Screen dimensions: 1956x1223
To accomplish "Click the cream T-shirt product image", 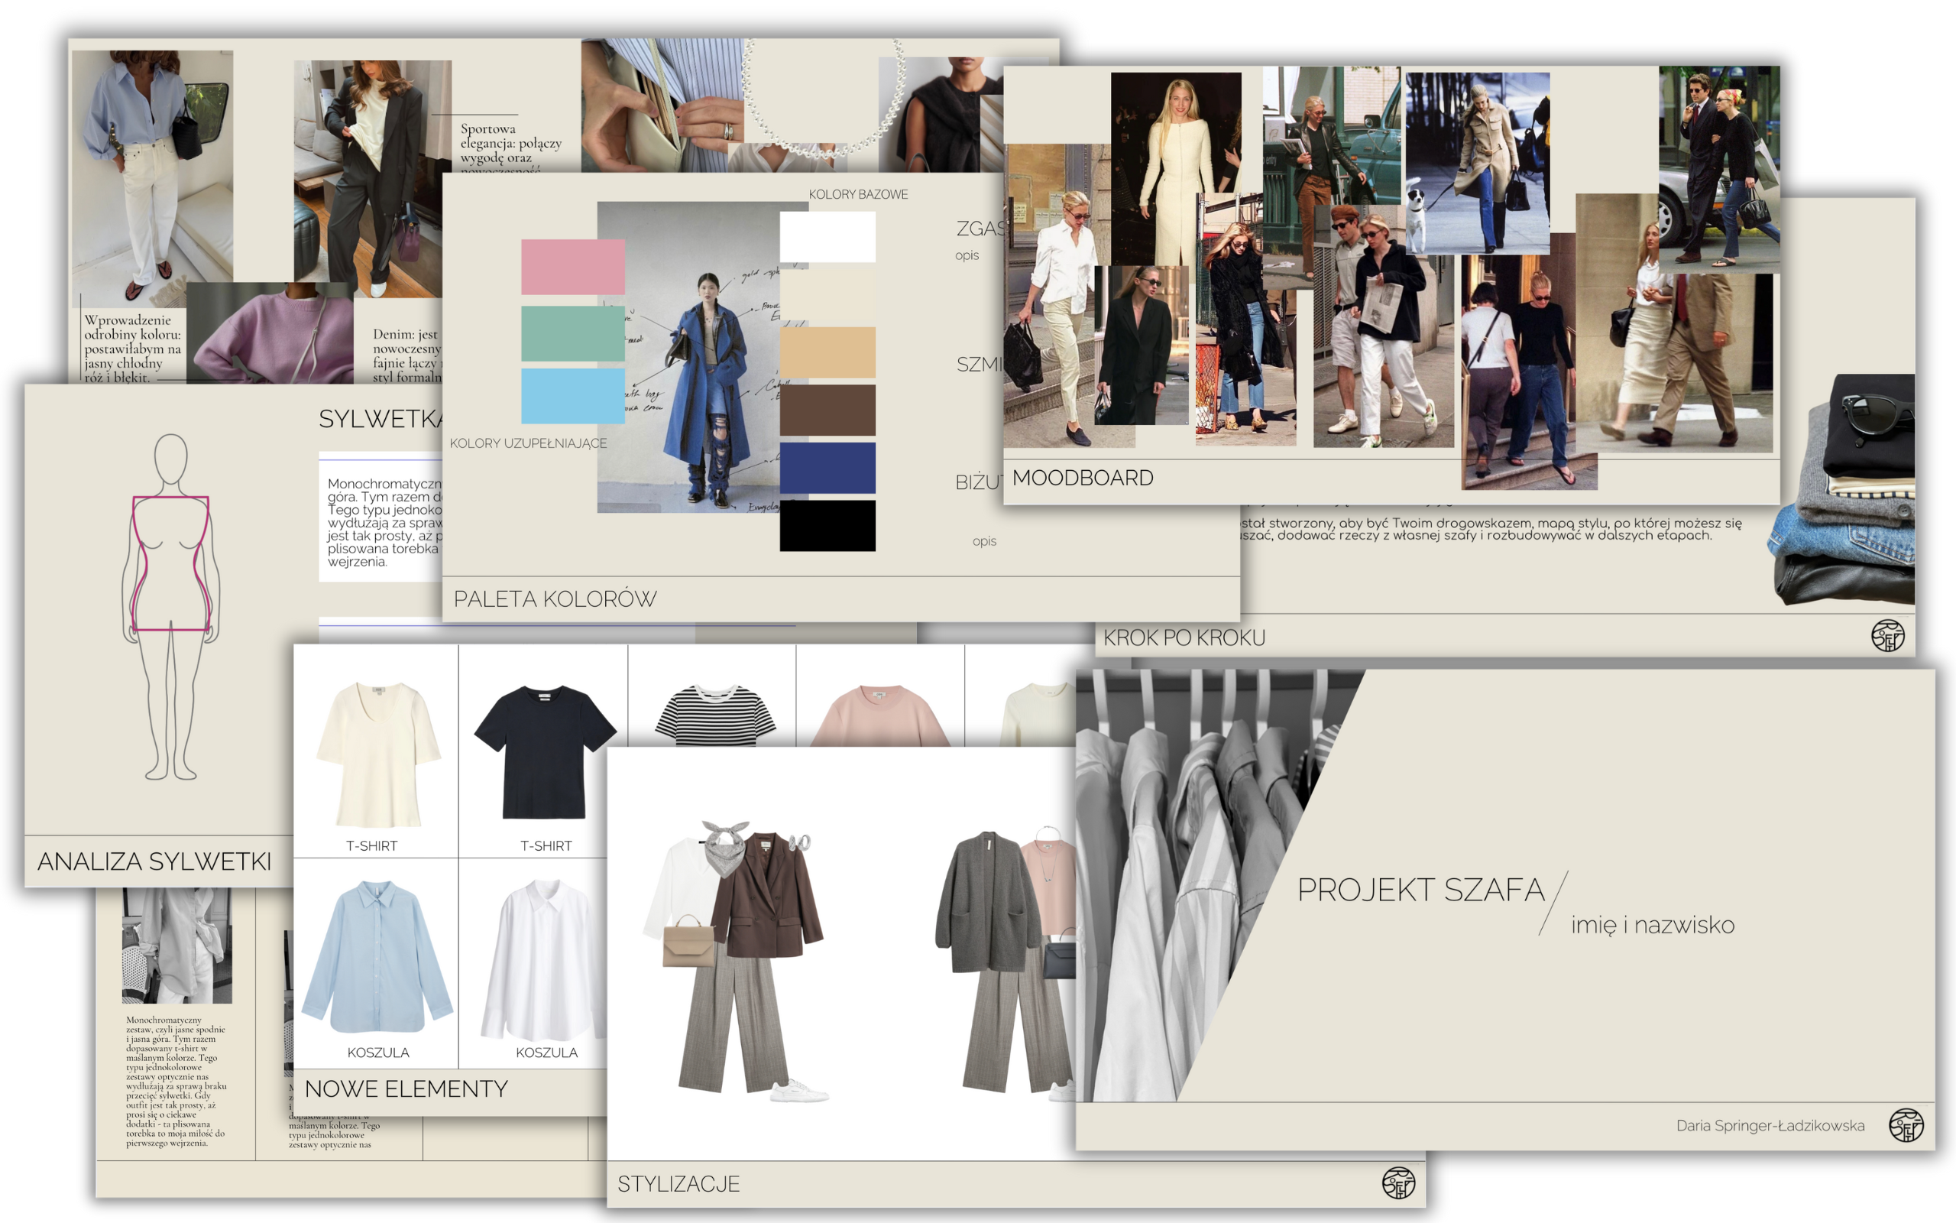I will pos(377,754).
